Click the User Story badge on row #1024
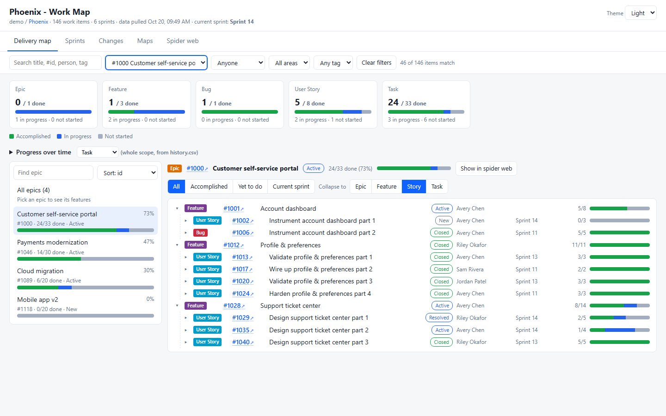The image size is (666, 416). (208, 294)
